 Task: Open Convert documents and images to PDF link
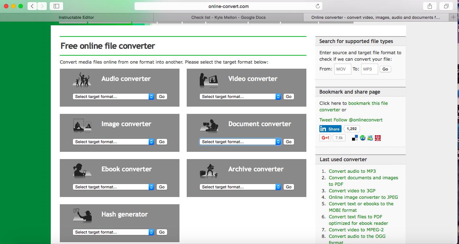coord(363,181)
